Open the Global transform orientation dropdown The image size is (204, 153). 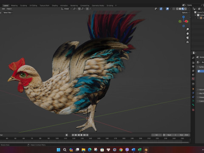66,9
